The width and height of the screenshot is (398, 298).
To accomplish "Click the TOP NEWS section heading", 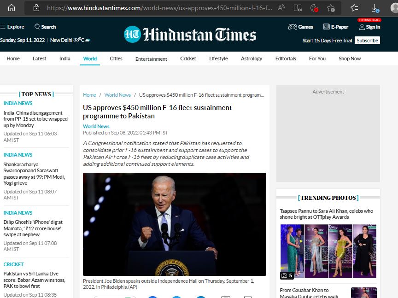I will [36, 94].
